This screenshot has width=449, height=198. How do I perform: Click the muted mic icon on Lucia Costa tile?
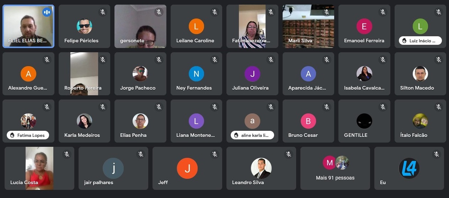pos(66,154)
